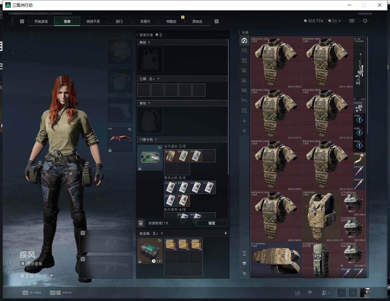This screenshot has height=301, width=390.
Task: Click the empty chest rig slot
Action: [150, 59]
